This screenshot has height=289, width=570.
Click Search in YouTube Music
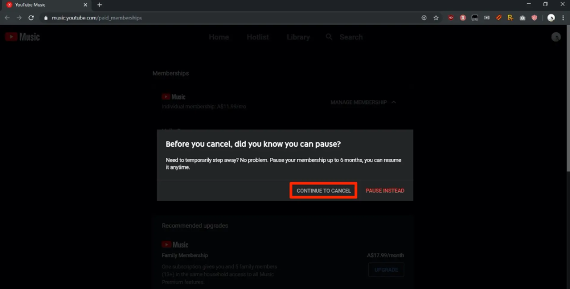[x=351, y=37]
